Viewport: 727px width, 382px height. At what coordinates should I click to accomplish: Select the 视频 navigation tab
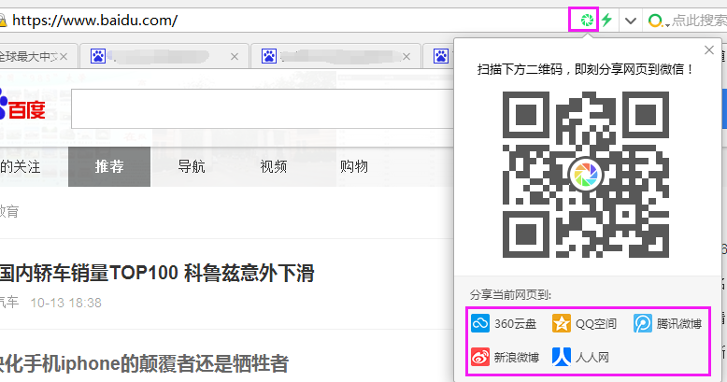pyautogui.click(x=274, y=166)
